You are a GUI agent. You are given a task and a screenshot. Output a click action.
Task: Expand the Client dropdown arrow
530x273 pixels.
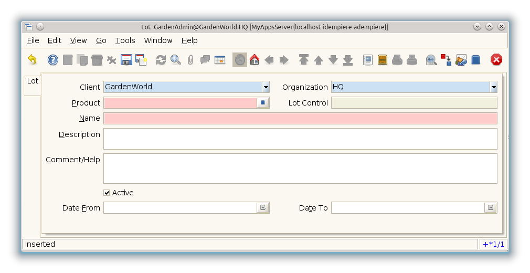266,87
